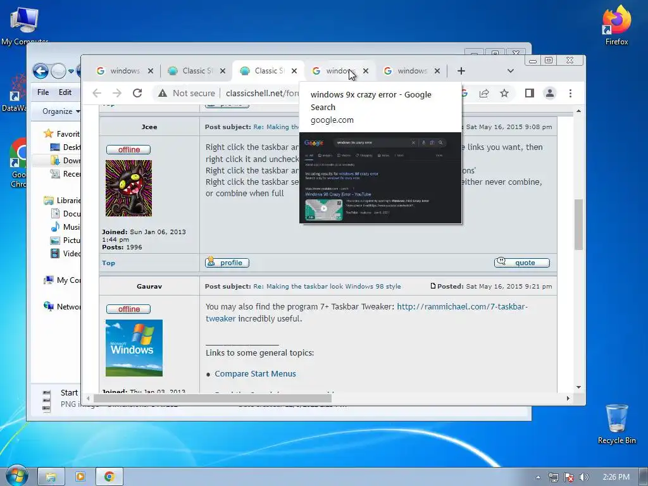Screen dimensions: 648x486
Task: Click the address bar URL field
Action: [262, 93]
